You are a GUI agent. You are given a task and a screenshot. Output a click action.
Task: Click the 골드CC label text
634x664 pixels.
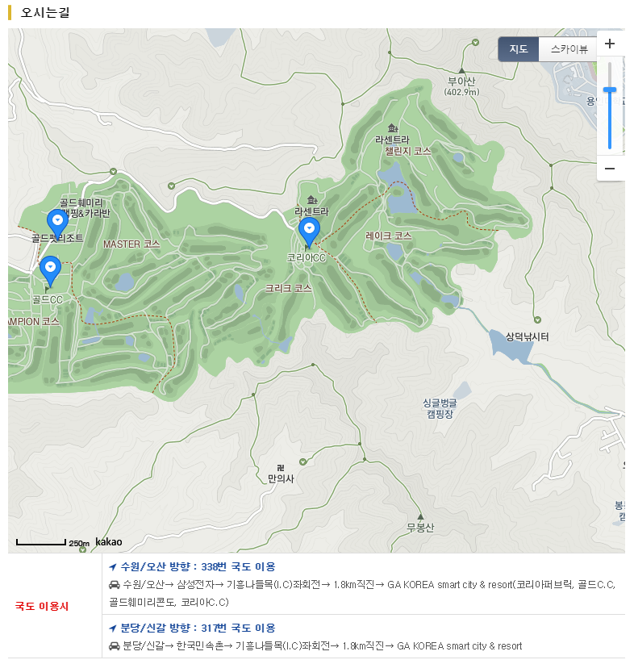click(x=48, y=300)
